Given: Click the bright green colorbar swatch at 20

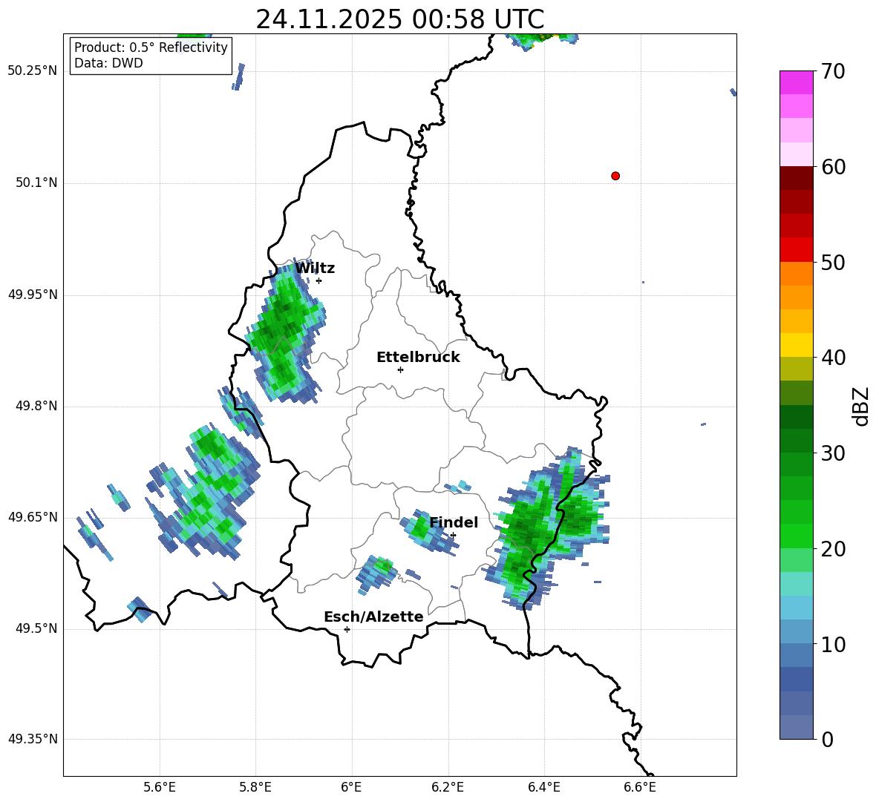Looking at the screenshot, I should 796,536.
